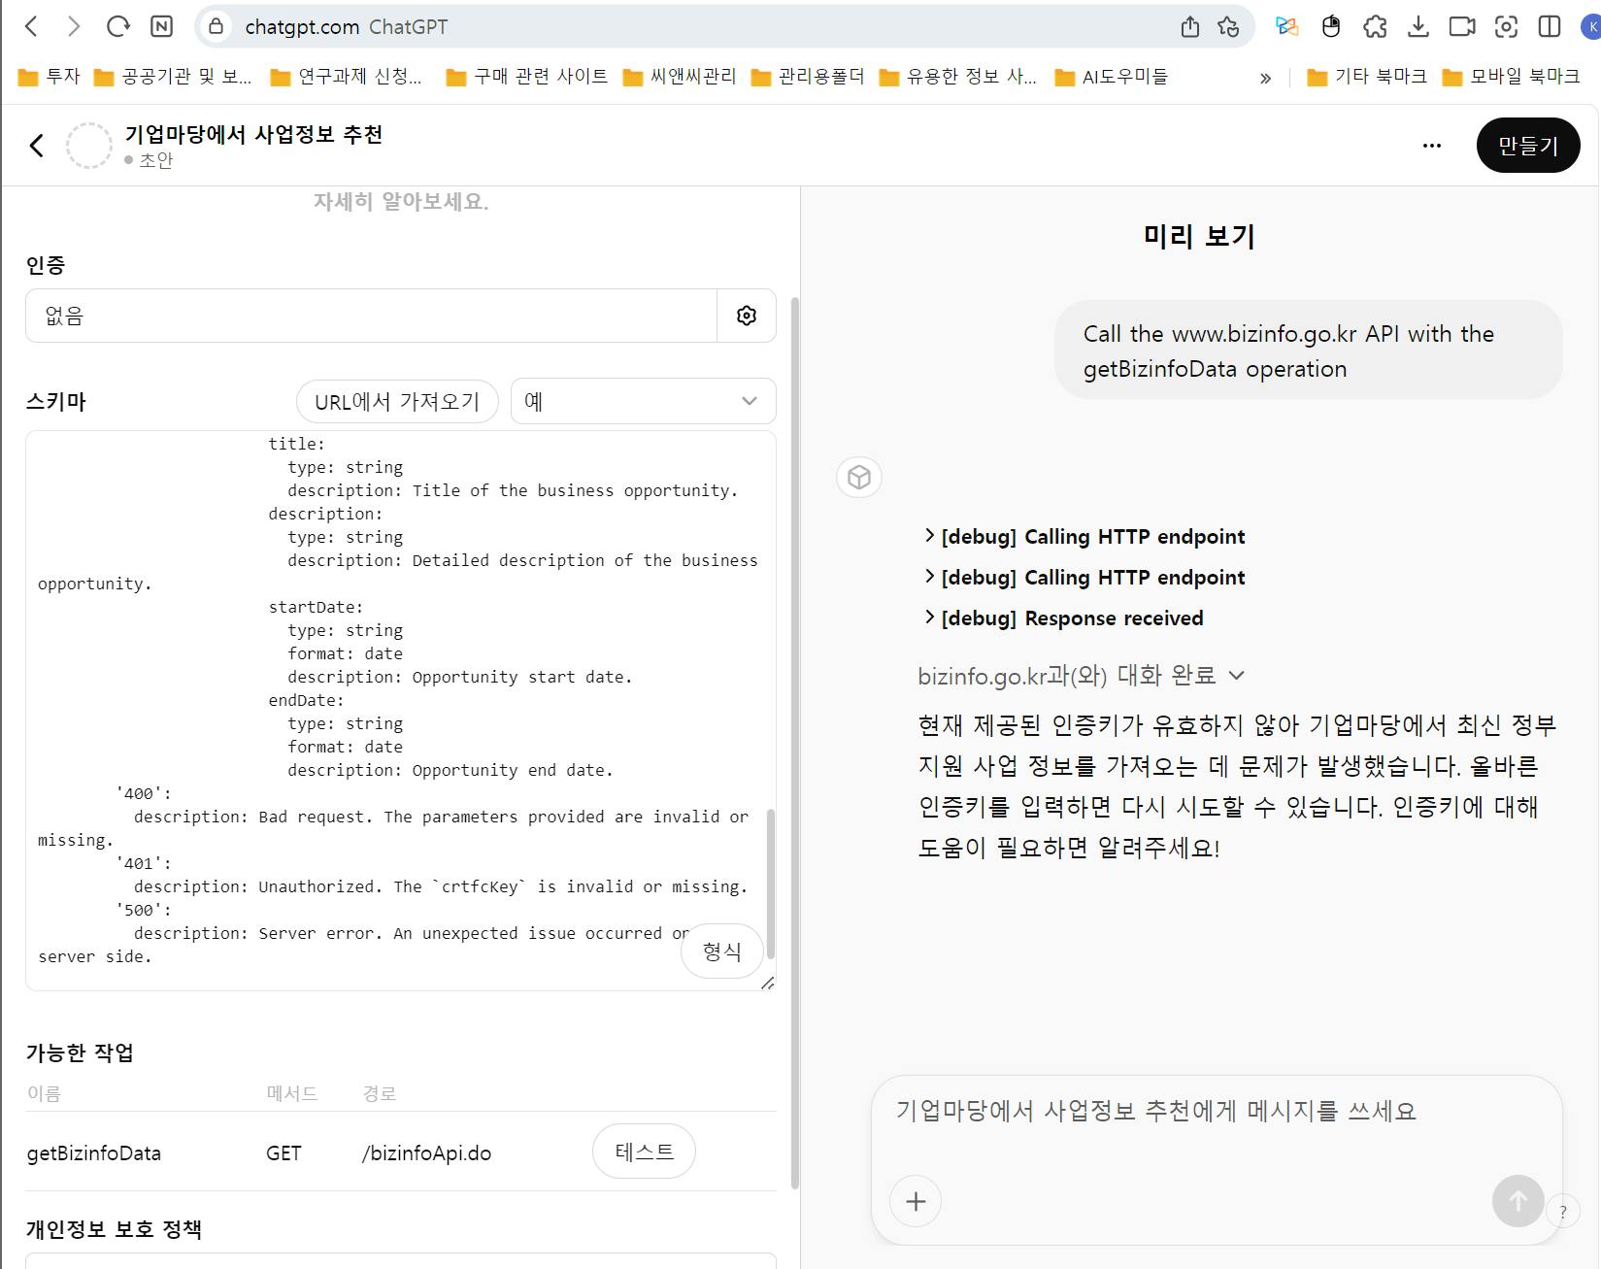Image resolution: width=1601 pixels, height=1269 pixels.
Task: Go forward with browser forward arrow
Action: coord(74,26)
